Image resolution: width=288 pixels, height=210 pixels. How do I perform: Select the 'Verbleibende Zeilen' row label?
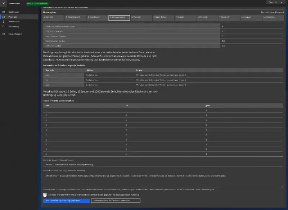[55, 41]
